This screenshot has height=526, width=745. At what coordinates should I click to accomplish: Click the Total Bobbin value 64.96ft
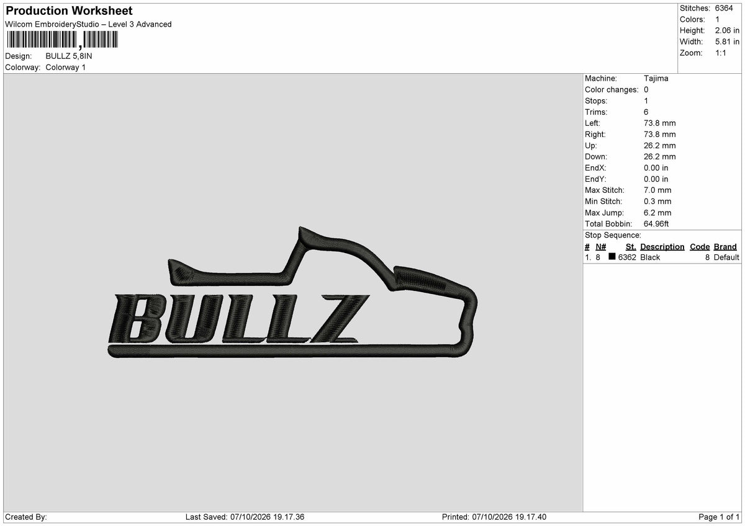click(657, 224)
